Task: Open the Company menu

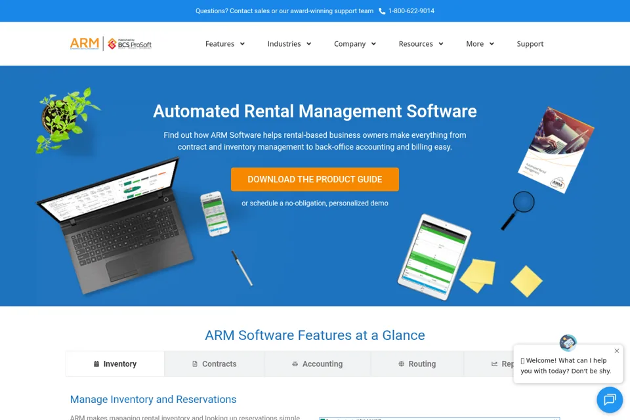Action: (x=350, y=44)
